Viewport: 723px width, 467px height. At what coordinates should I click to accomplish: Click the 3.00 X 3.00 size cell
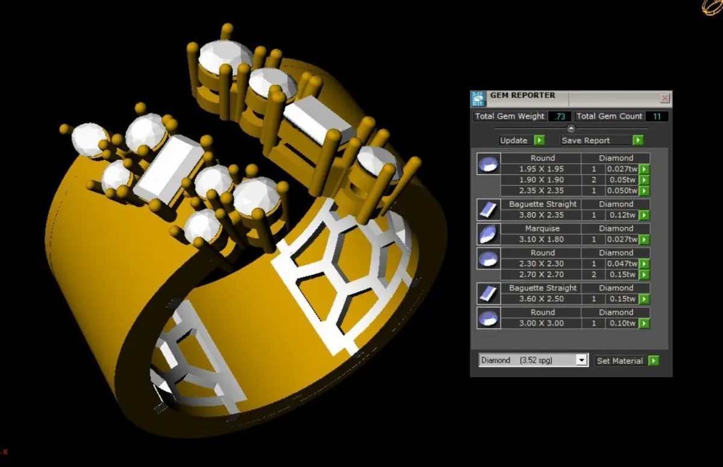click(x=542, y=324)
